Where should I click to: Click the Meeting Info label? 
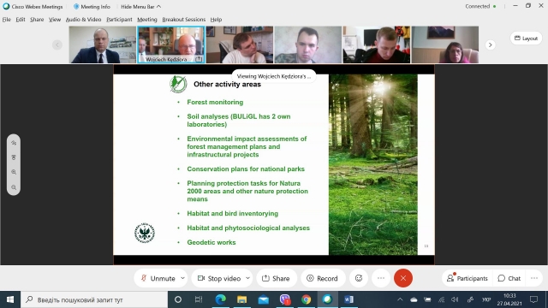click(x=95, y=7)
